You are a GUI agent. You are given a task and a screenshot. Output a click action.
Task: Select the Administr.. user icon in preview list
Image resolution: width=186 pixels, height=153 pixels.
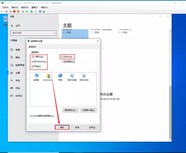click(x=48, y=77)
